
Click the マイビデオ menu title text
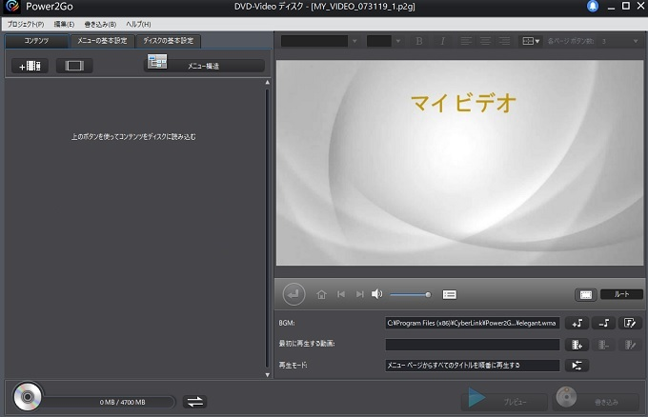(462, 102)
